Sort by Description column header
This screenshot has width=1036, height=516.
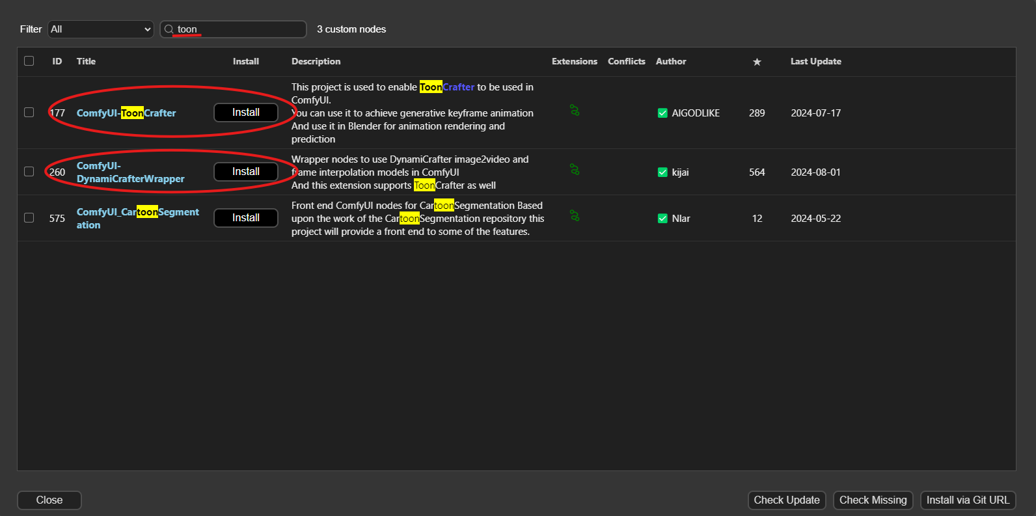pos(316,61)
